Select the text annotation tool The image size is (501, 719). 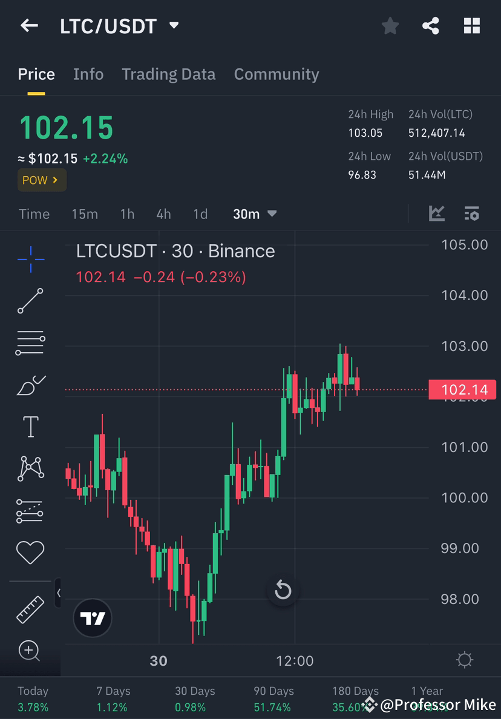pyautogui.click(x=30, y=425)
